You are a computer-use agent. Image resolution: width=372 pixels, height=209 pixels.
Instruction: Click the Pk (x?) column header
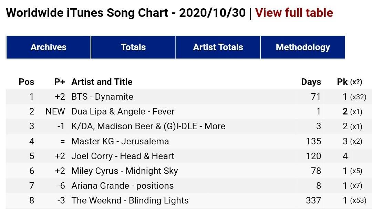coord(350,82)
